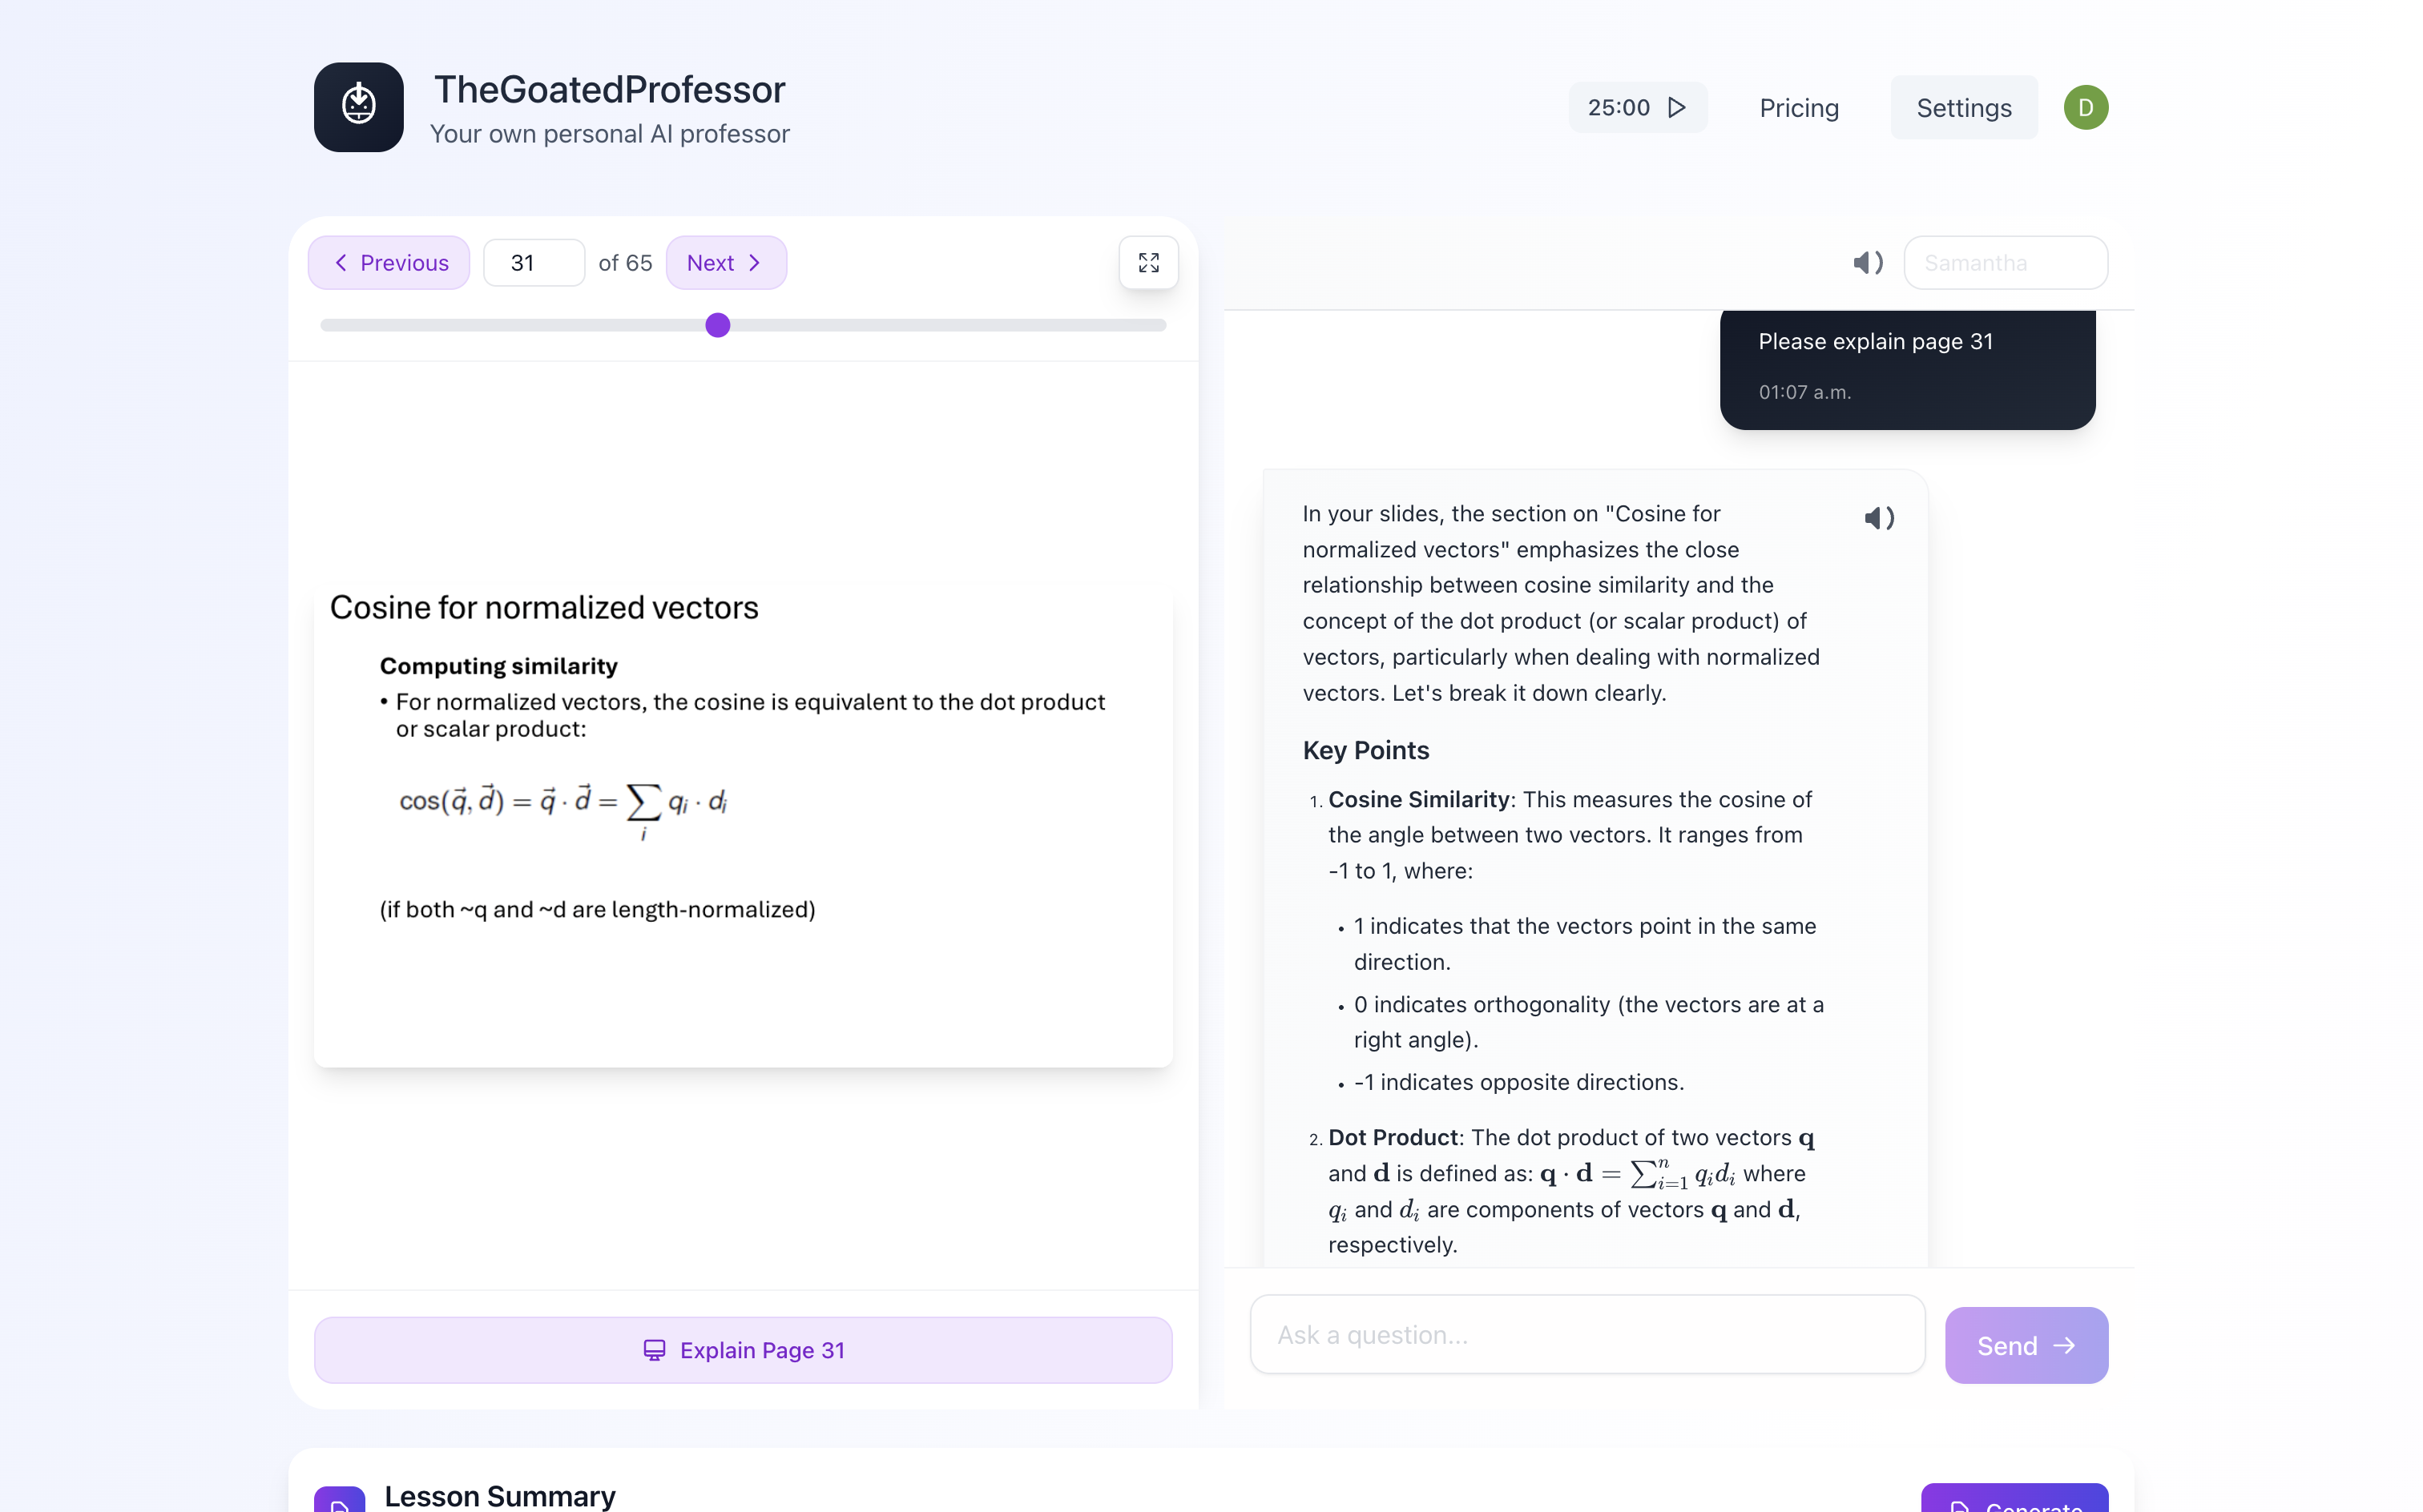This screenshot has height=1512, width=2423.
Task: Open the Pricing page
Action: point(1798,108)
